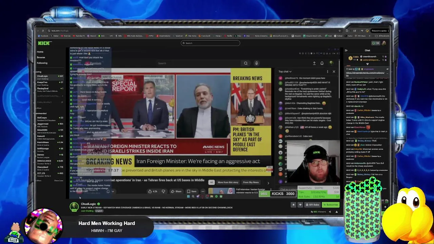This screenshot has width=434, height=244.
Task: Click the YouTube search magnifier in the stream
Action: (x=246, y=63)
